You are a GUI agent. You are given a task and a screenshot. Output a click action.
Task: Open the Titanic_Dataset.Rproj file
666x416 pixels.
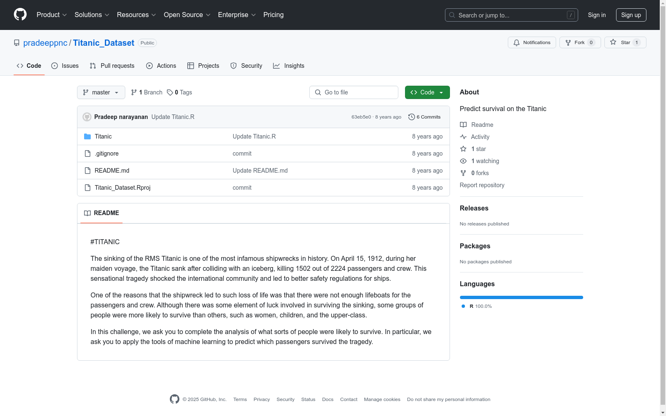pyautogui.click(x=123, y=188)
